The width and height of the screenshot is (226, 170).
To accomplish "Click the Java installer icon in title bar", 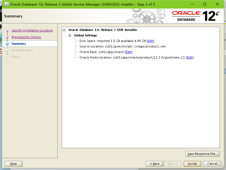I will (6, 4).
